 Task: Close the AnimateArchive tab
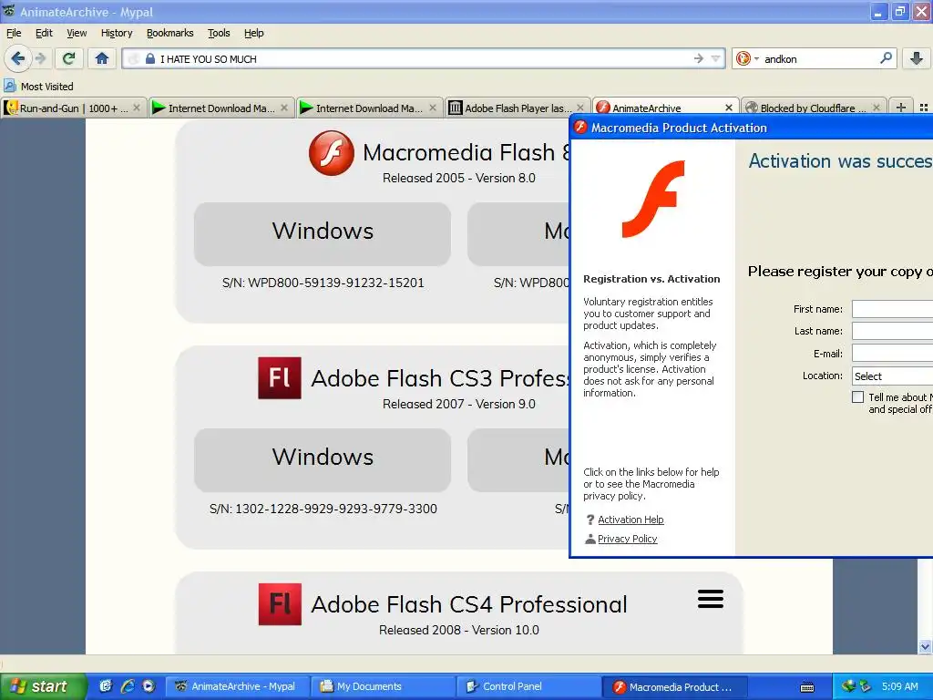728,108
